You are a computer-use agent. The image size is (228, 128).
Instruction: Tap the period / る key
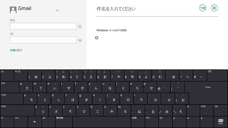point(152,110)
